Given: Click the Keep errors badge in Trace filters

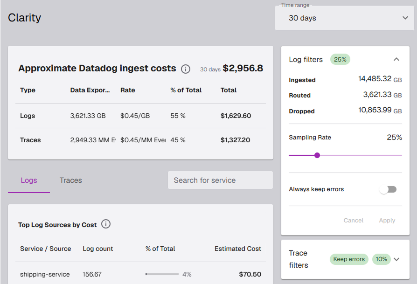Looking at the screenshot, I should [349, 259].
